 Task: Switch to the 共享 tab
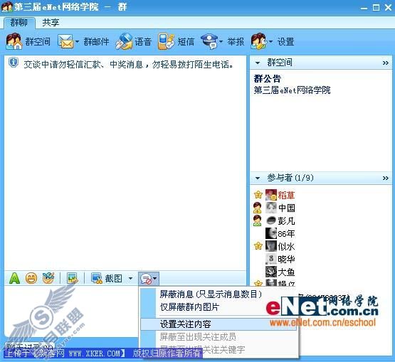pyautogui.click(x=51, y=23)
